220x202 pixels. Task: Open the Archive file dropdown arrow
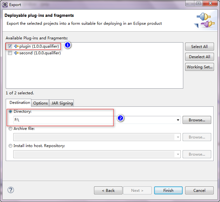178,137
